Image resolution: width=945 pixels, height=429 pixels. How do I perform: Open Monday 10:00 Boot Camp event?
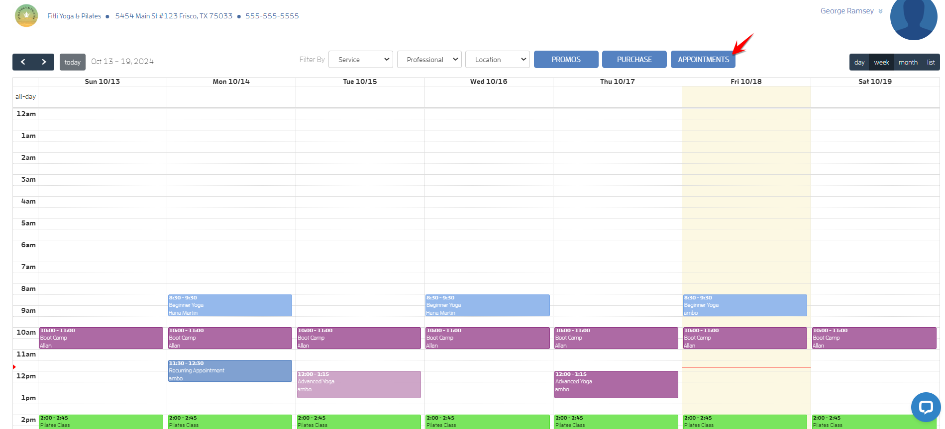[x=230, y=338]
